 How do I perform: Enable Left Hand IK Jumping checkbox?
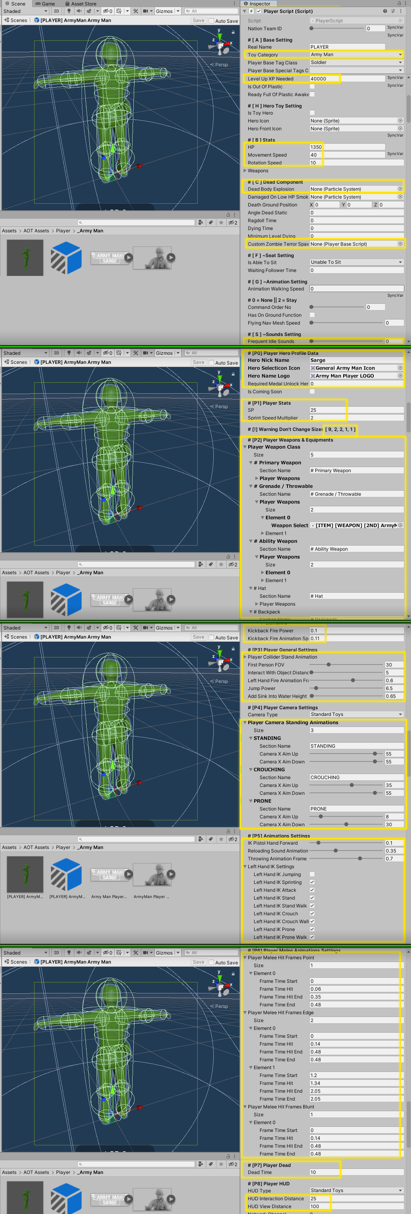[x=312, y=874]
